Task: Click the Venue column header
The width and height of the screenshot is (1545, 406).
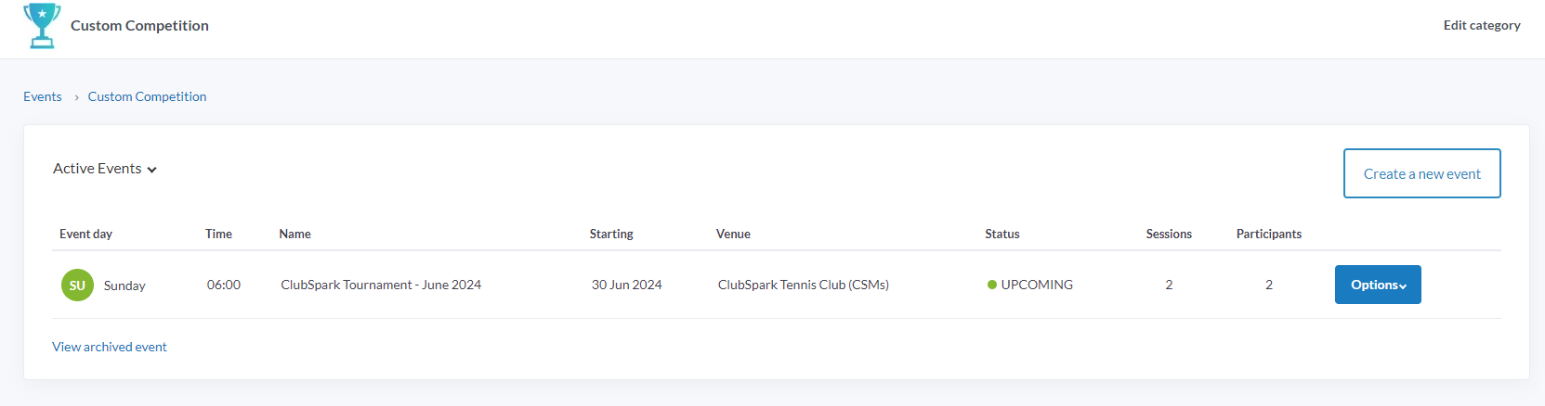Action: 733,234
